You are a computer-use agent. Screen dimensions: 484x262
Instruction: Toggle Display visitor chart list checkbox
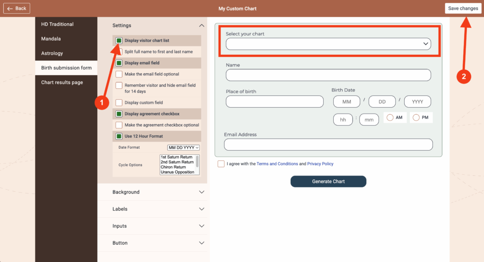[x=119, y=41]
